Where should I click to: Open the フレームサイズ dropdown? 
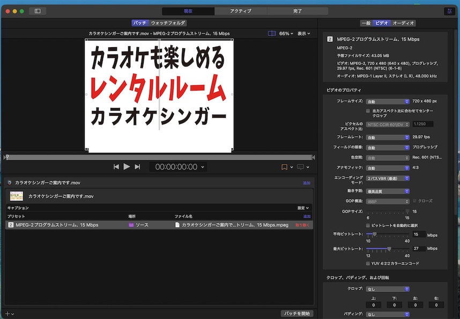tap(388, 101)
